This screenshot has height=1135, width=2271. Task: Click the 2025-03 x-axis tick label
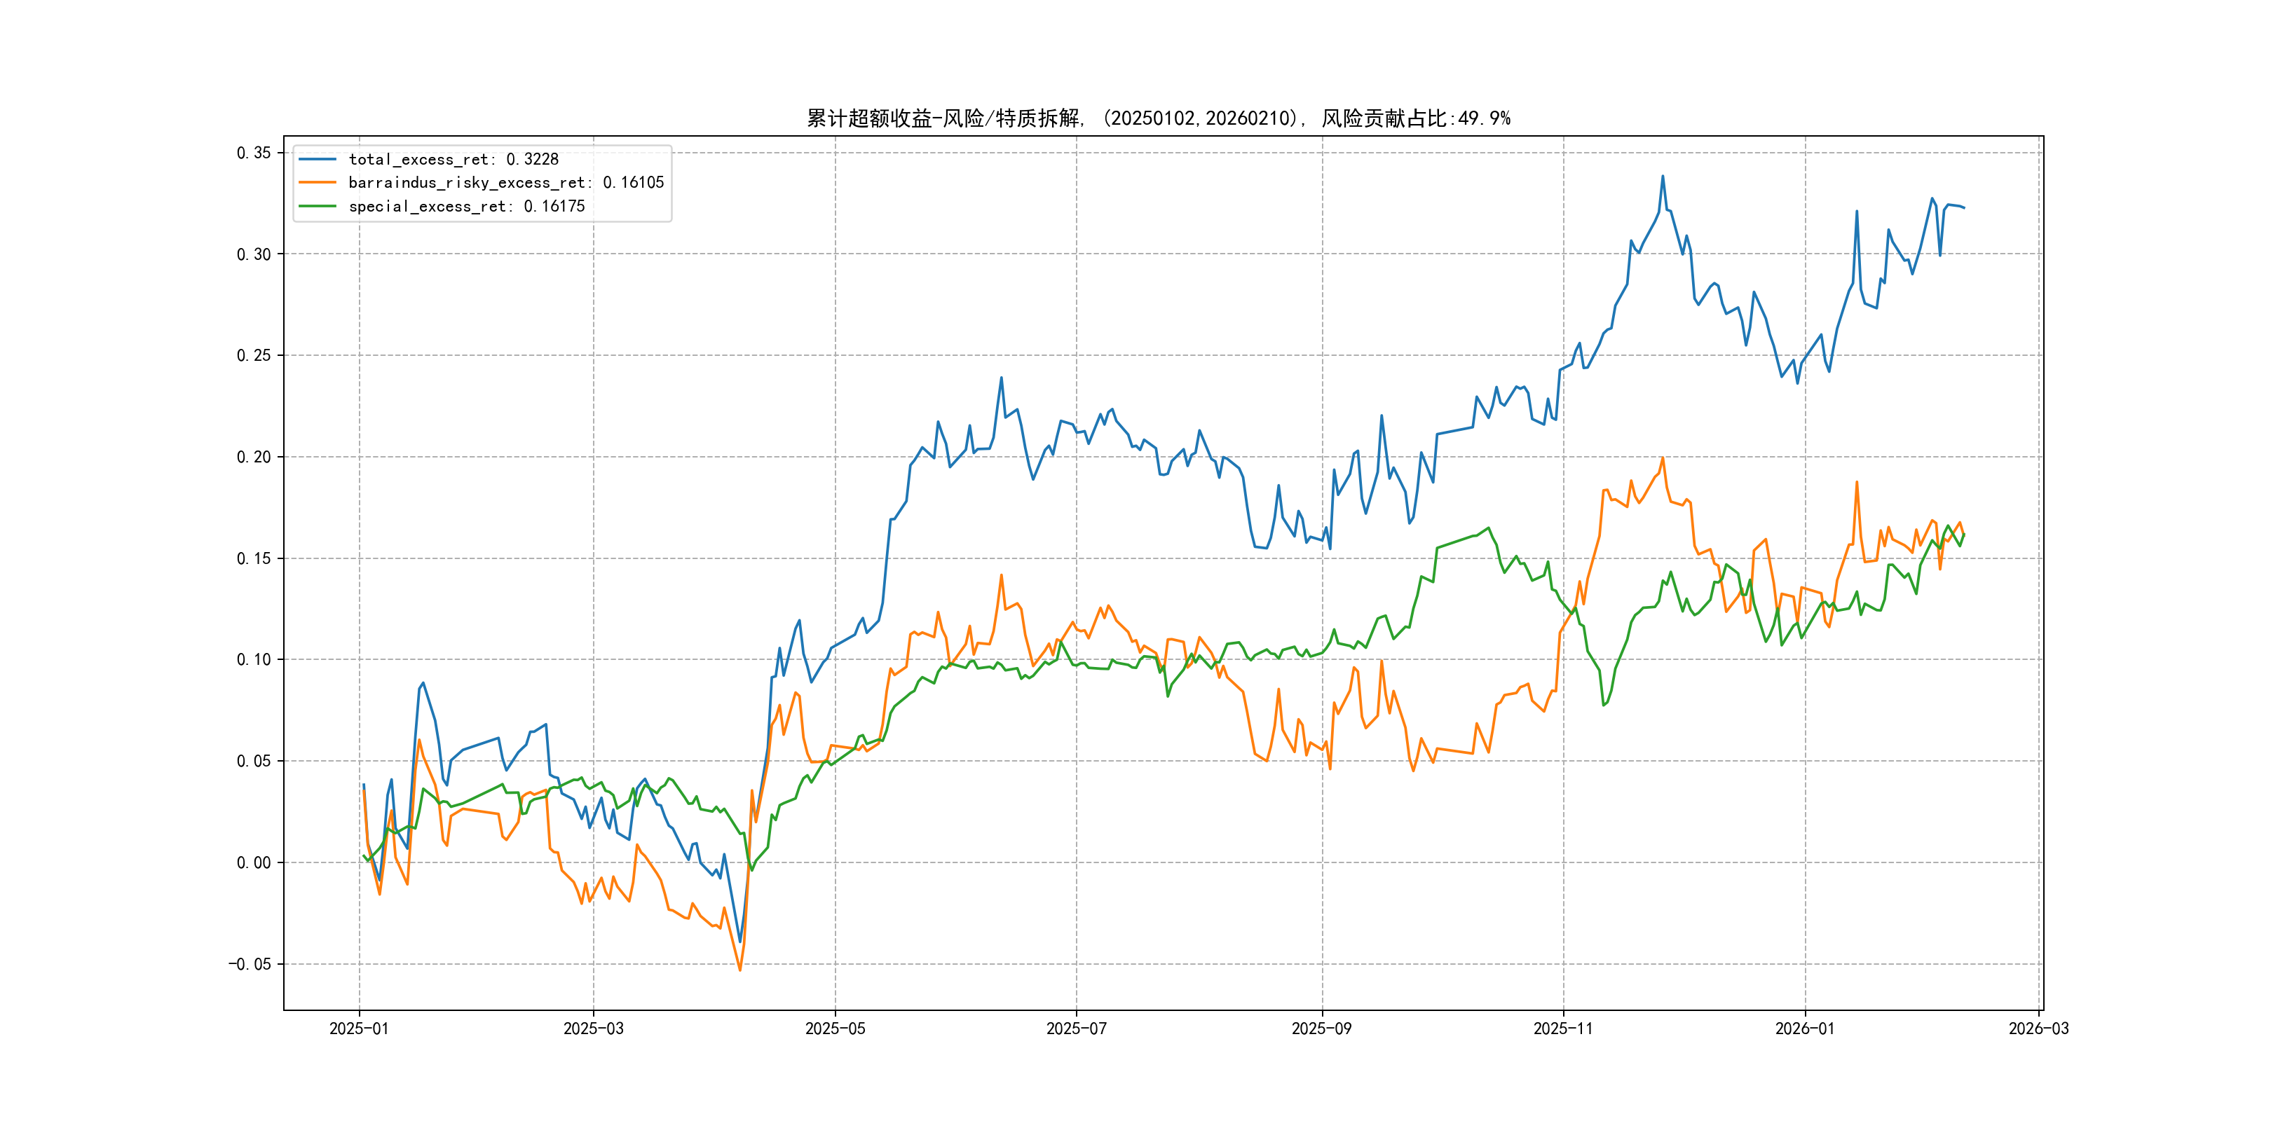pos(593,1029)
